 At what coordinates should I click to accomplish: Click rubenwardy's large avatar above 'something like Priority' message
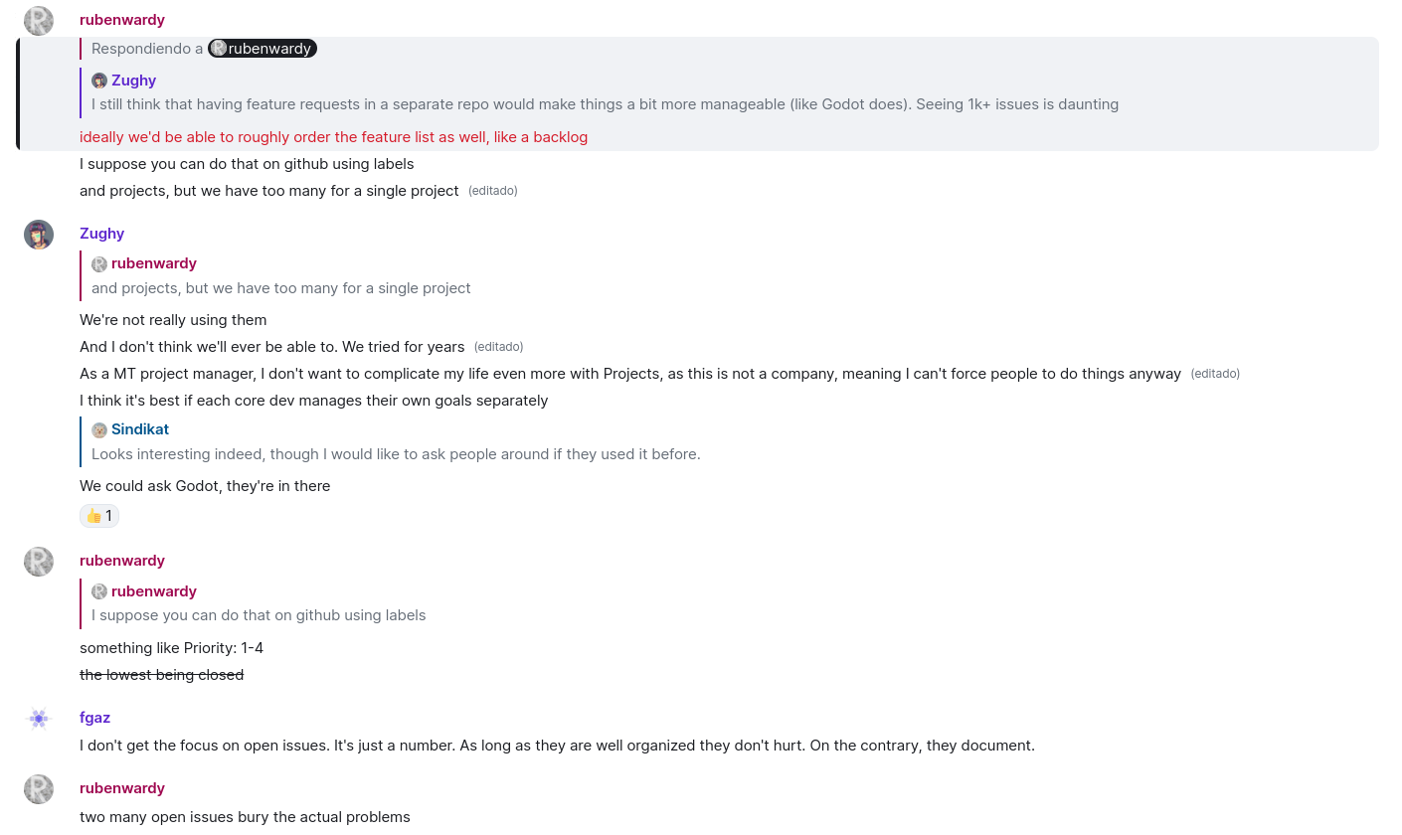point(39,562)
